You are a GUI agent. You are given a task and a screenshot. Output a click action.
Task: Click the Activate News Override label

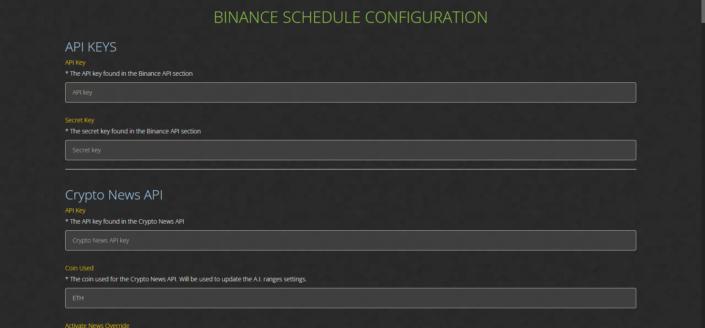pyautogui.click(x=97, y=325)
